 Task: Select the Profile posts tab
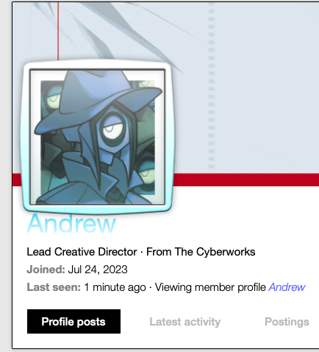click(x=74, y=321)
